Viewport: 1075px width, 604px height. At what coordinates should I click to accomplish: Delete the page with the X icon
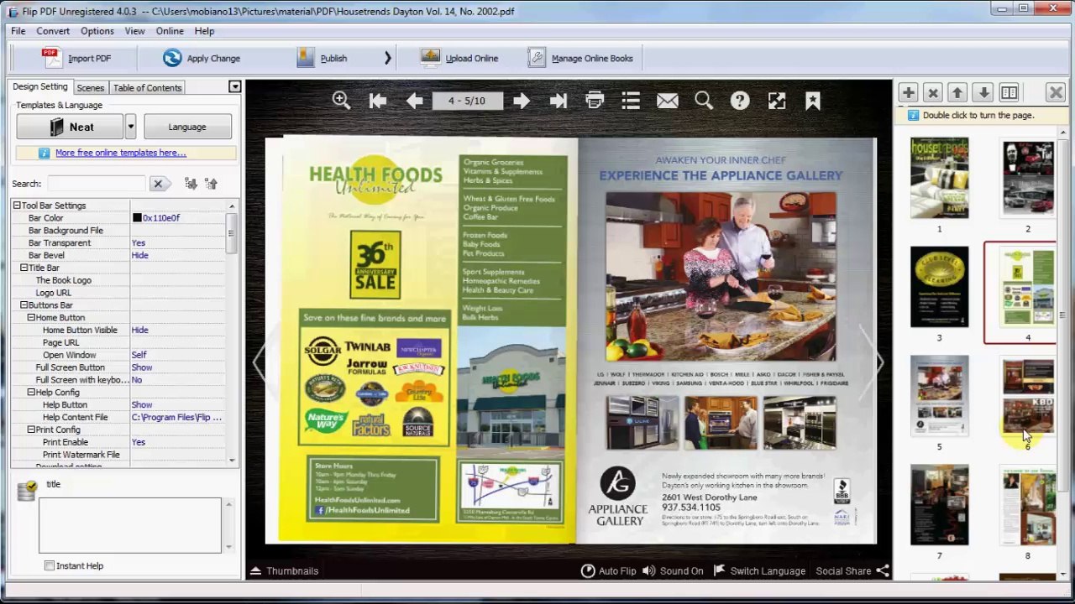click(932, 92)
